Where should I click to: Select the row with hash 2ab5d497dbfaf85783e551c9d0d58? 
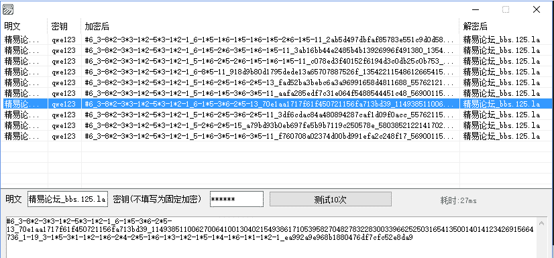276,40
